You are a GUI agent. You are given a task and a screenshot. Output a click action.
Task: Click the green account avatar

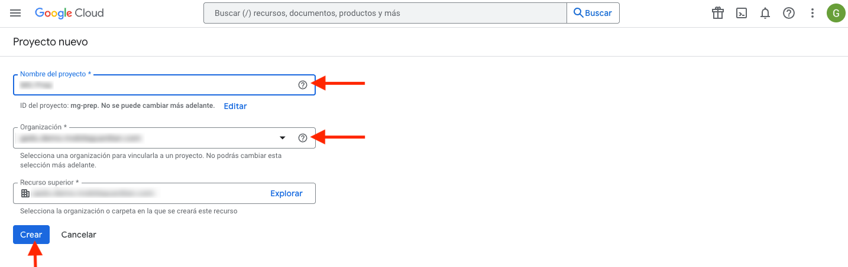836,13
